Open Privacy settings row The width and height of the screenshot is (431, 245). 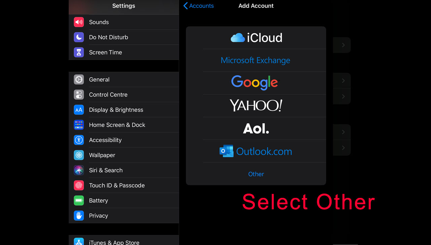124,216
